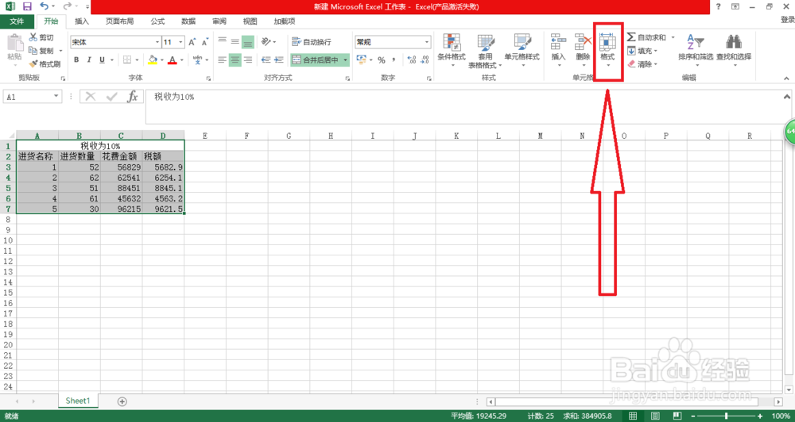
Task: Toggle right text alignment
Action: pos(247,59)
